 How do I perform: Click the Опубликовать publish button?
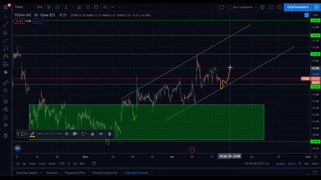pyautogui.click(x=298, y=7)
